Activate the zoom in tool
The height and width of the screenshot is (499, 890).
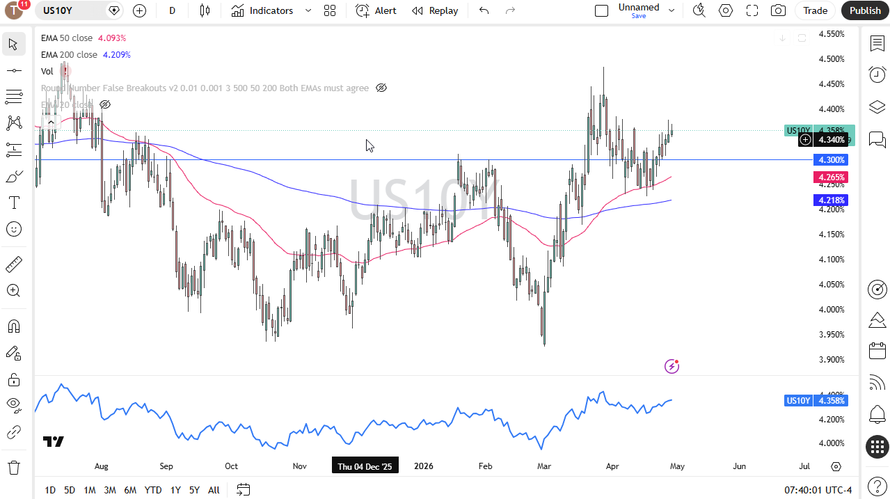coord(13,291)
